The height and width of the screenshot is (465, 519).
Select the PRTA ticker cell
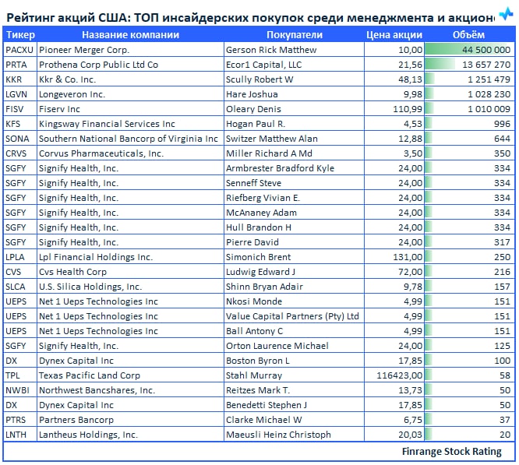coord(19,65)
